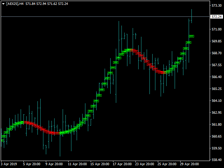Select the 11 Apr 20:00 time label
Image resolution: width=224 pixels, height=168 pixels.
77,164
